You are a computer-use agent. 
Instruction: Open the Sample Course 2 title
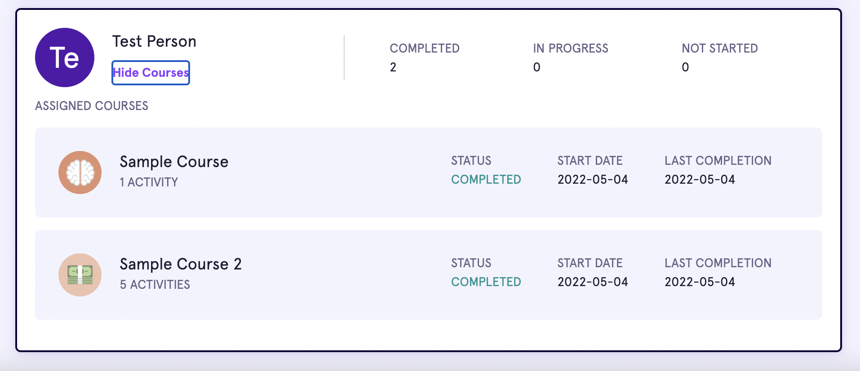pos(181,264)
